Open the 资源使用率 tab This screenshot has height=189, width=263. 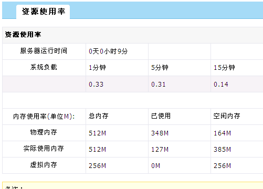[43, 12]
